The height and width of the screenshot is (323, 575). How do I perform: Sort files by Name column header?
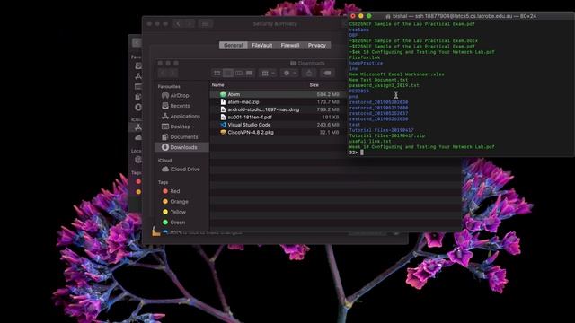pyautogui.click(x=217, y=85)
